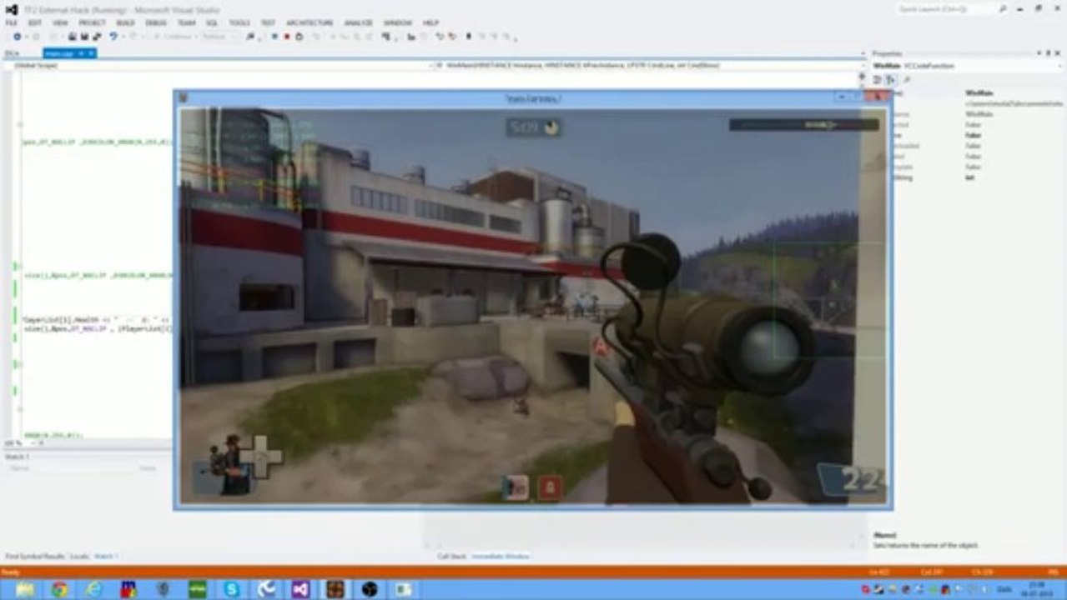Click the Restart debugging icon
Screen dimensions: 1067x600
coord(299,37)
